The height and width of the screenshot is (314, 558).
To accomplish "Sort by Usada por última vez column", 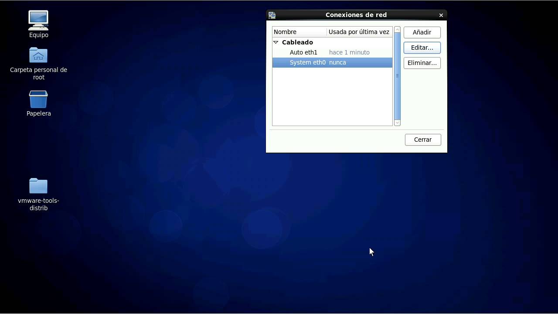I will click(x=360, y=32).
